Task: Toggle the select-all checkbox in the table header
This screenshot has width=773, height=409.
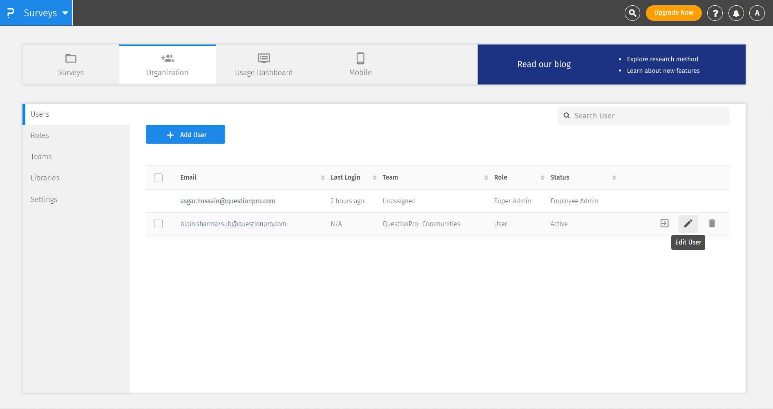Action: click(x=158, y=178)
